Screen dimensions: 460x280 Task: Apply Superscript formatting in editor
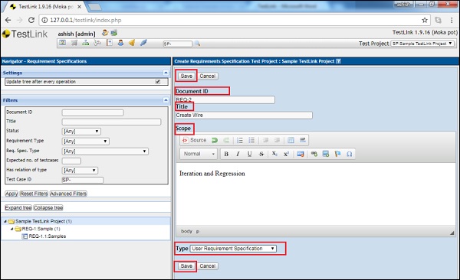tap(286, 154)
